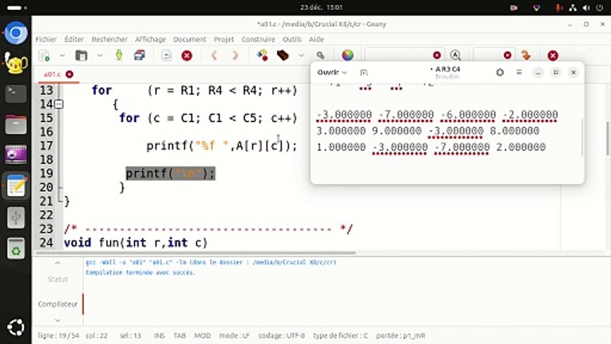This screenshot has width=611, height=344.
Task: Open the Affichage menu
Action: coord(150,39)
